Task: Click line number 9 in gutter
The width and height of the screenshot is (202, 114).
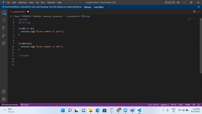Action: [14, 44]
